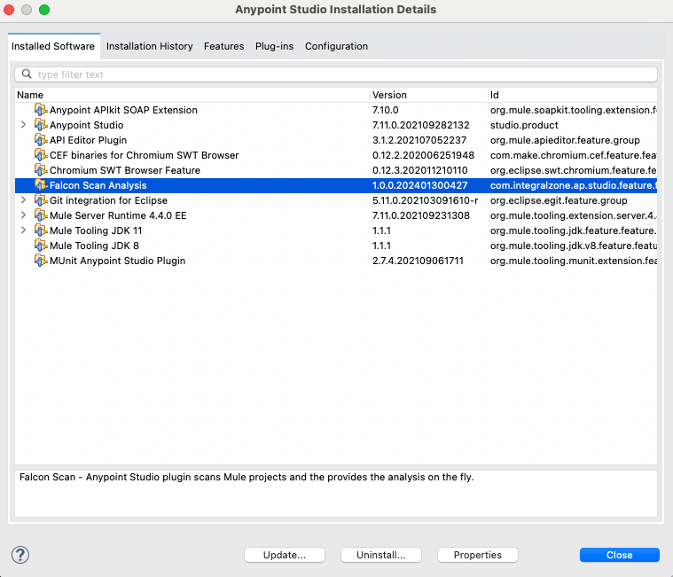Expand the Anypoint Studio tree node

click(24, 125)
